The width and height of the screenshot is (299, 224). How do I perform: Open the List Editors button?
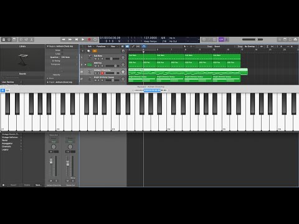coord(280,39)
